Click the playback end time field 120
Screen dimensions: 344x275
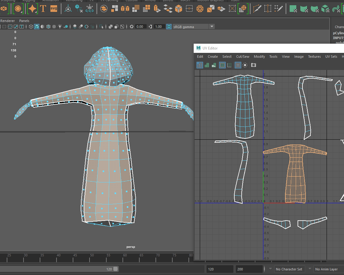coord(220,269)
